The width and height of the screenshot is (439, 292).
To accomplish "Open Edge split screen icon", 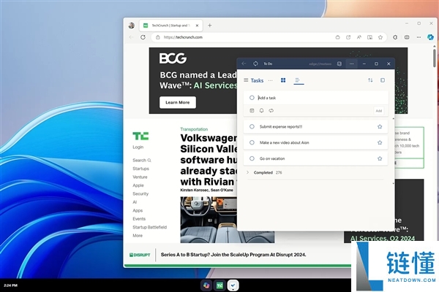I will 407,37.
